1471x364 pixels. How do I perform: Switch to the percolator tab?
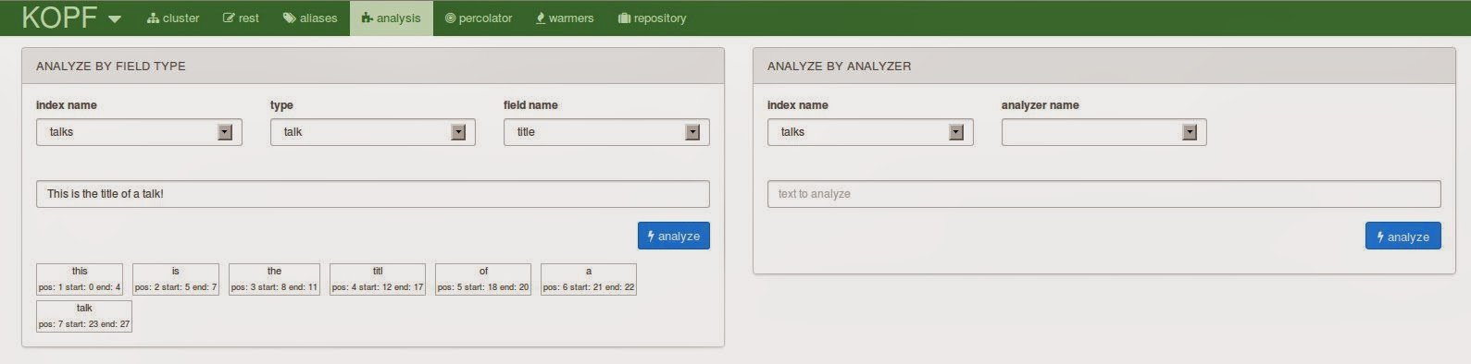(479, 18)
